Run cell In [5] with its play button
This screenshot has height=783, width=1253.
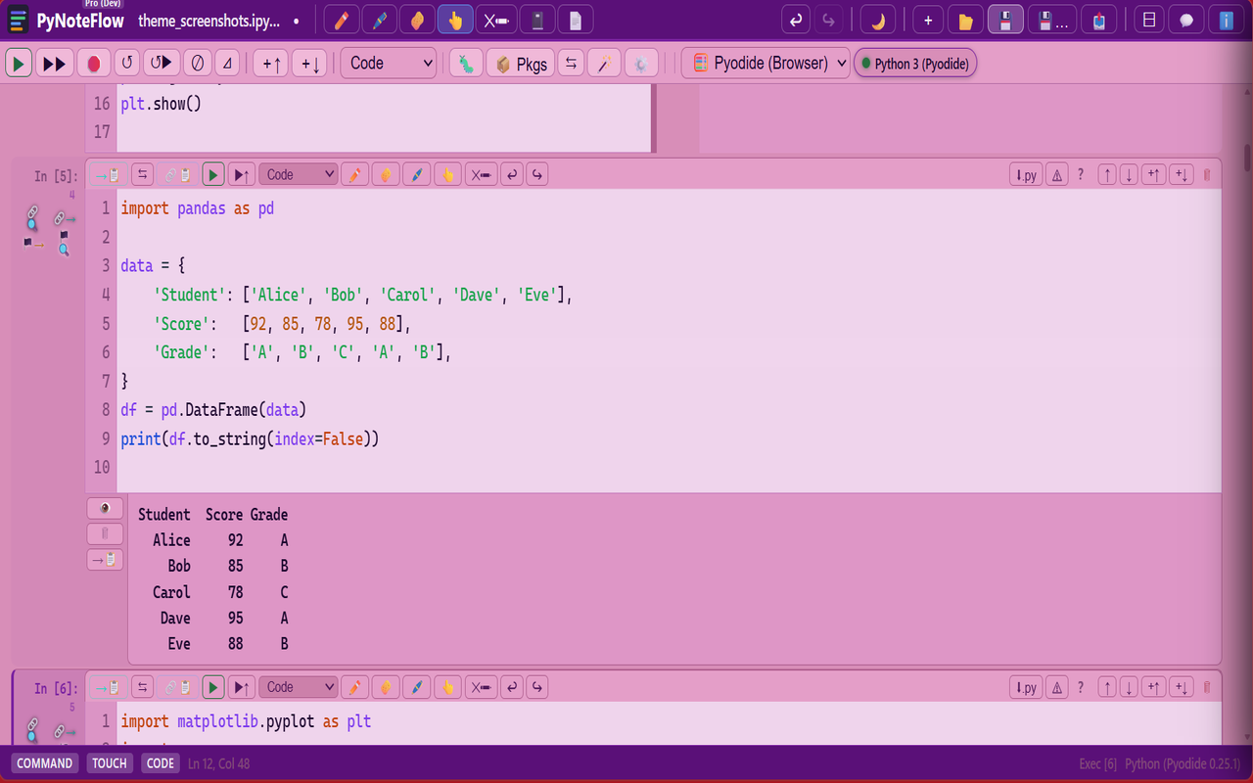pyautogui.click(x=212, y=175)
